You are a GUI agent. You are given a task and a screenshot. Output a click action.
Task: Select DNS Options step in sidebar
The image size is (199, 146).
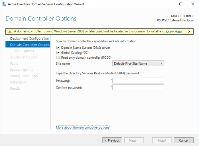click(24, 51)
